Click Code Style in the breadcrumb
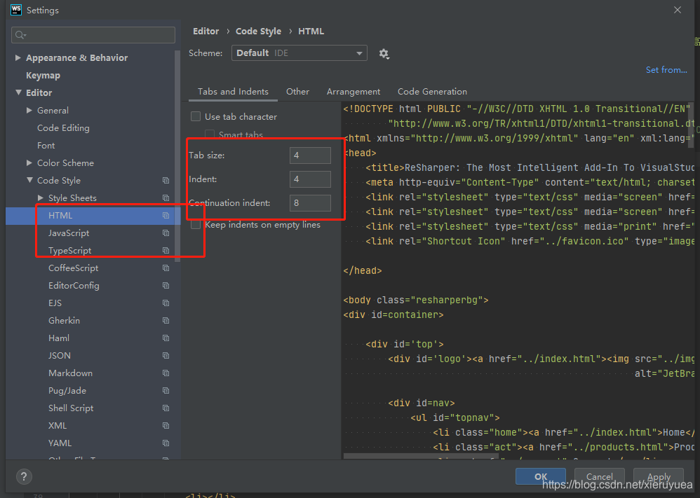This screenshot has height=498, width=700. point(259,32)
